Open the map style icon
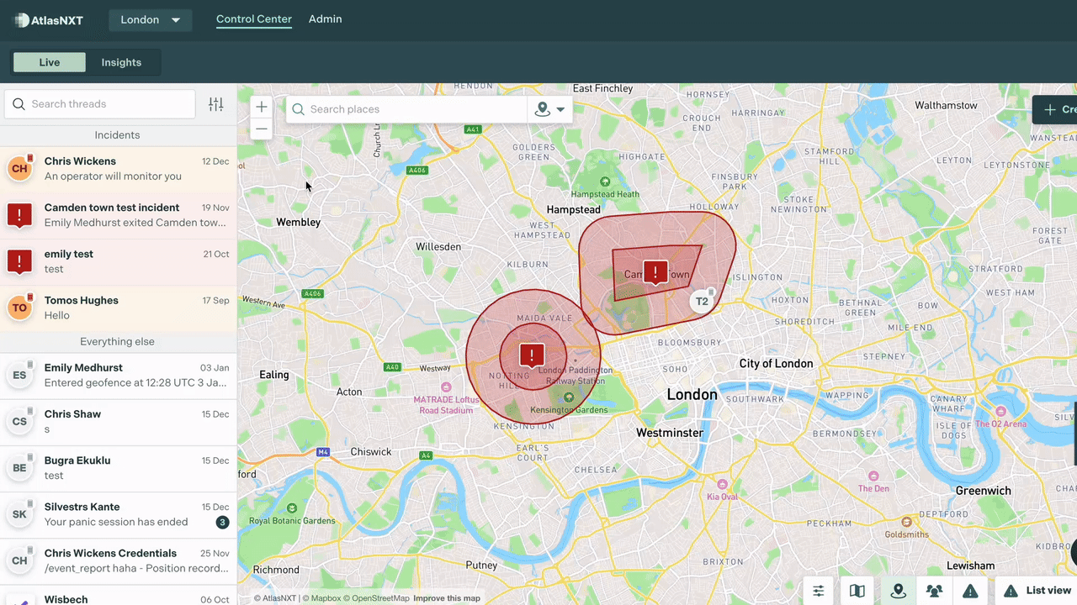Viewport: 1077px width, 605px height. [857, 591]
